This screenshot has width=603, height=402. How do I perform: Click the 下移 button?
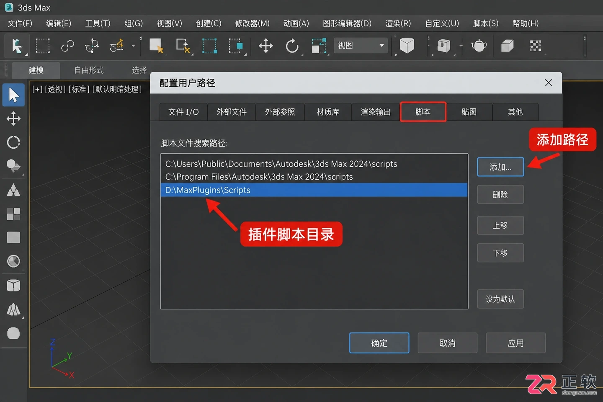coord(500,253)
